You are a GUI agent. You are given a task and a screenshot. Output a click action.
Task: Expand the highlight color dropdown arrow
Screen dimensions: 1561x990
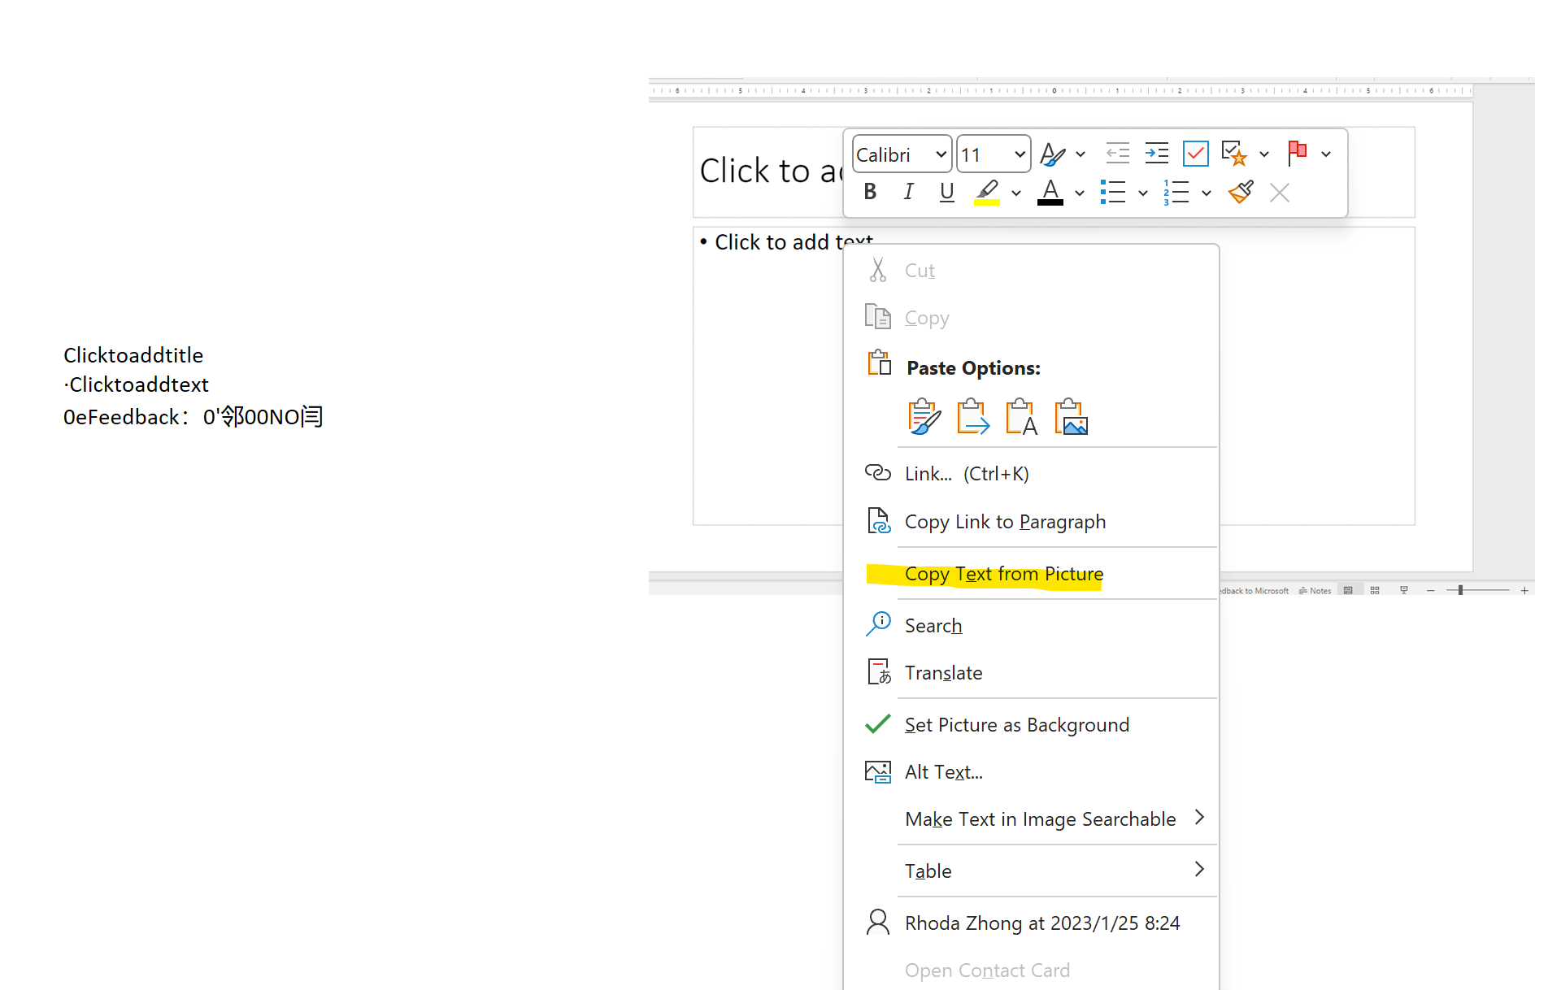(1016, 193)
